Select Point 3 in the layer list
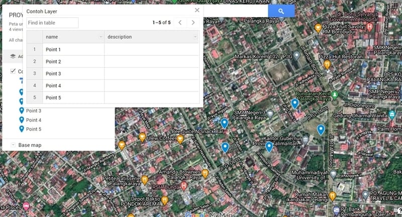 pyautogui.click(x=34, y=111)
